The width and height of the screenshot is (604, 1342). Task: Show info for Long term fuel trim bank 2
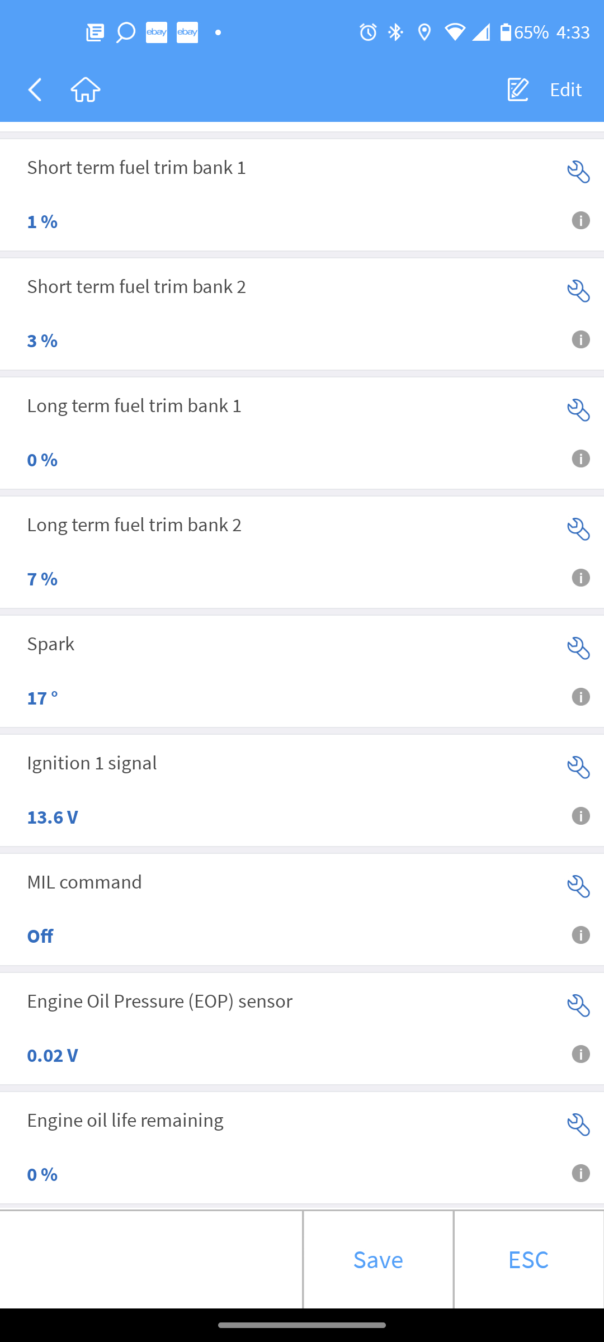click(x=581, y=578)
